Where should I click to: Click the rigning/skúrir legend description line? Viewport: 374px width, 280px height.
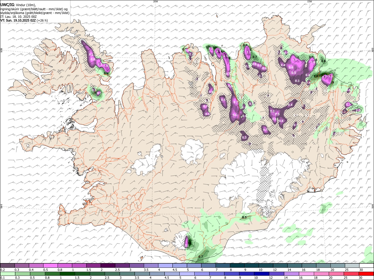pyautogui.click(x=34, y=9)
